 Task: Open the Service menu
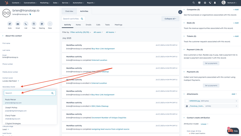(66, 3)
